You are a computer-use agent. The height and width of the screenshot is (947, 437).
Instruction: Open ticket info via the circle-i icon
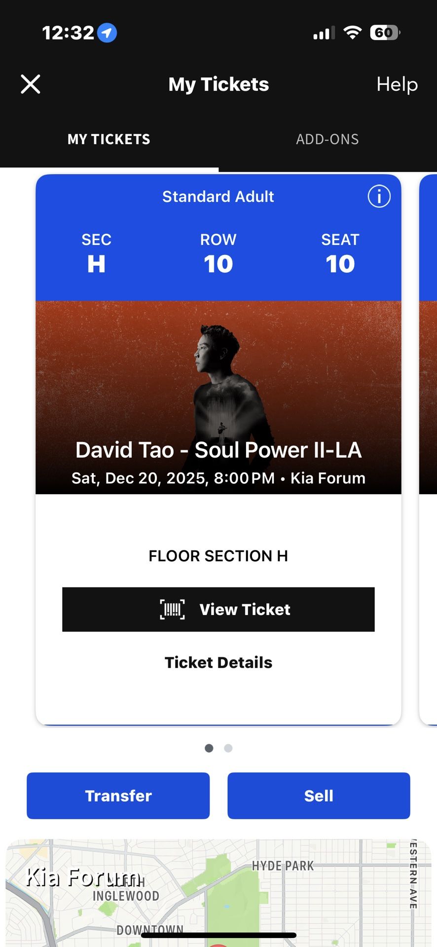pyautogui.click(x=378, y=196)
